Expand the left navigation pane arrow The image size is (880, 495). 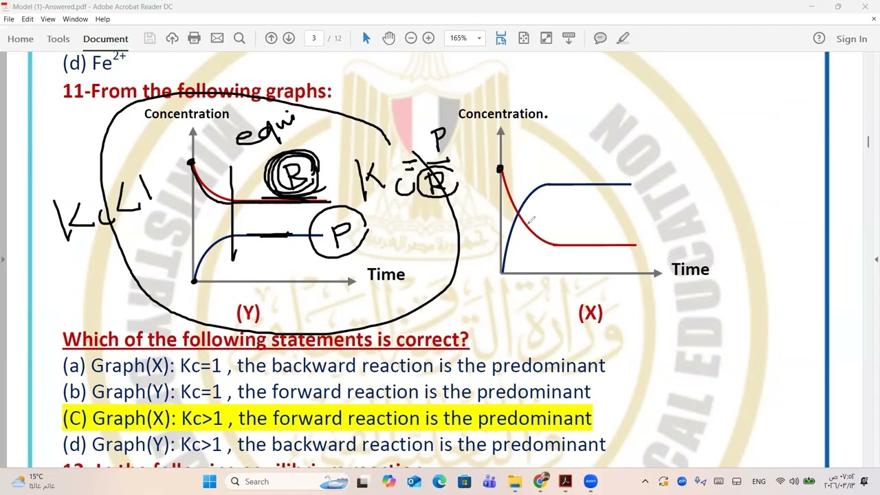(3, 259)
